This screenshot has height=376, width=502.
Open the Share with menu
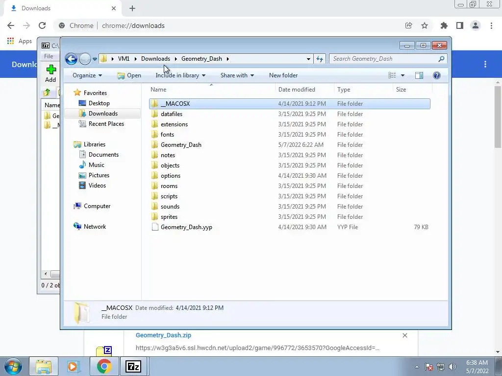click(x=237, y=75)
